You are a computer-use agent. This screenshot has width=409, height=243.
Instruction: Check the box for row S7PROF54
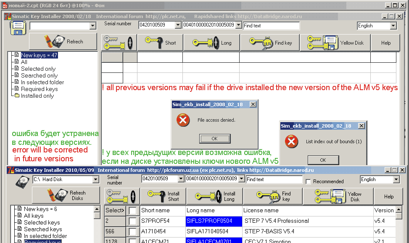click(x=132, y=221)
